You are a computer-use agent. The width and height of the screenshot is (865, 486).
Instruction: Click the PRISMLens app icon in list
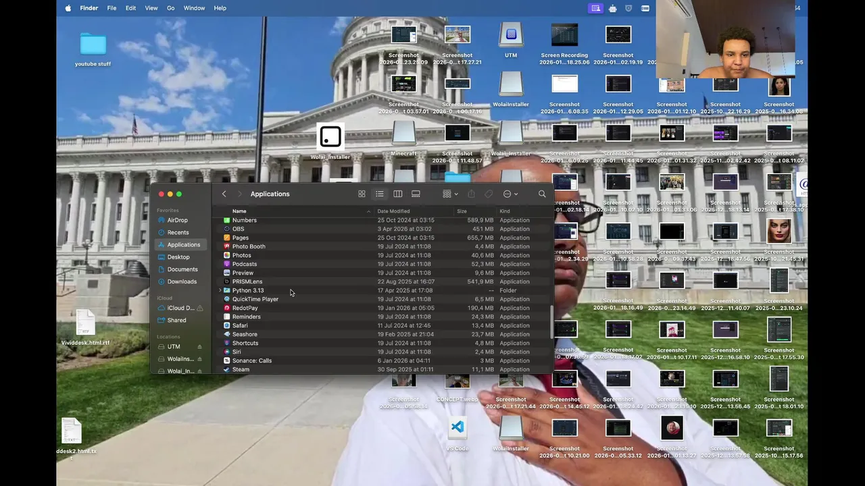pos(227,281)
